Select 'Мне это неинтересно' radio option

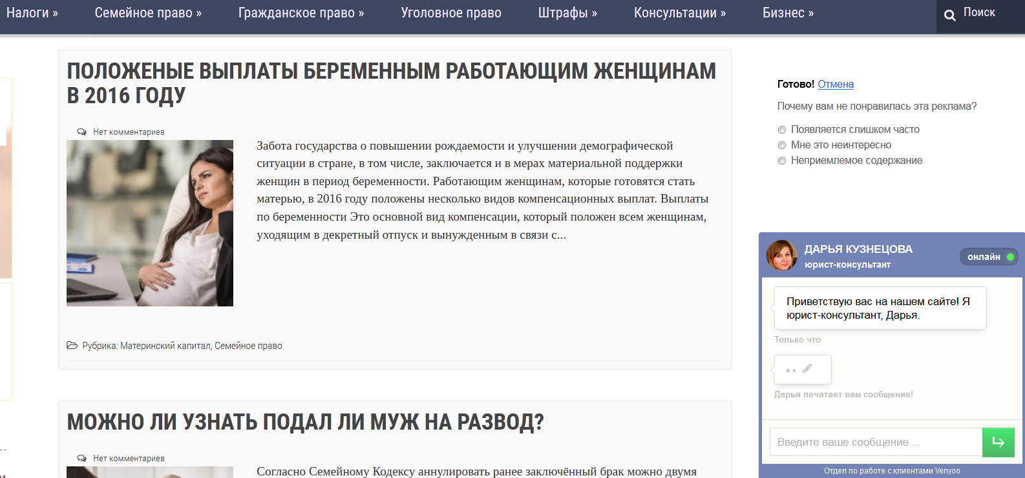point(782,145)
